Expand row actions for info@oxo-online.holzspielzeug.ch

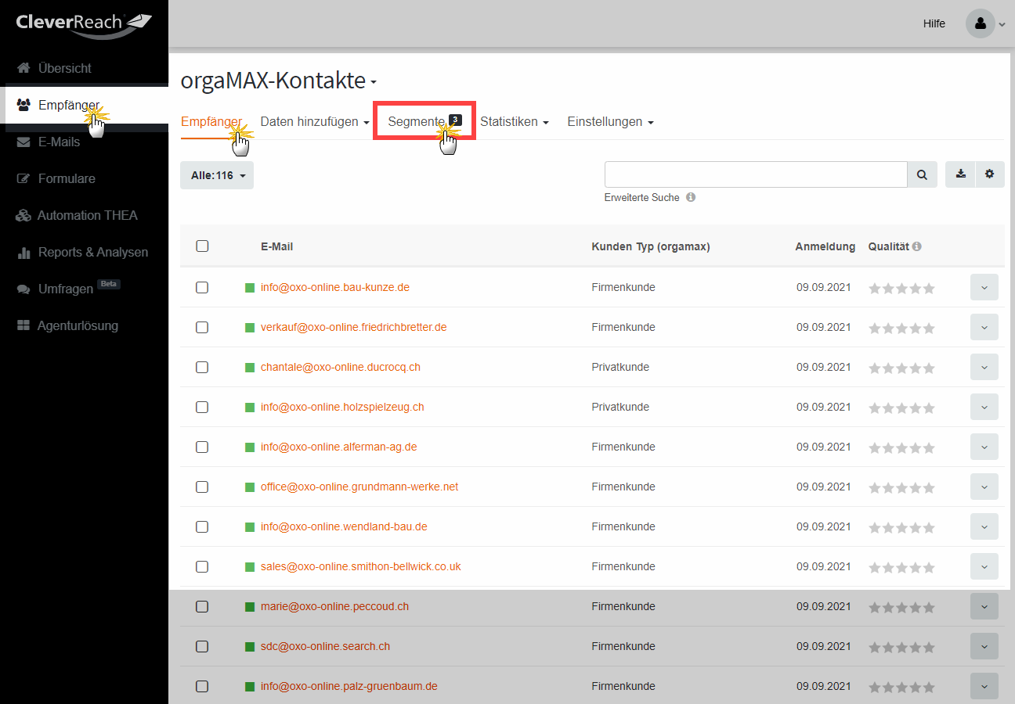point(984,407)
